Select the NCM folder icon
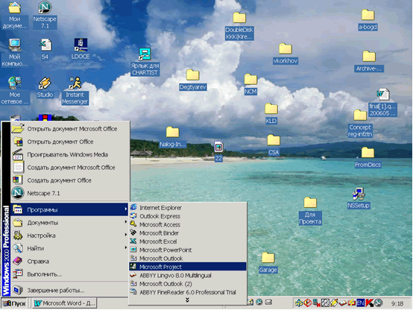The image size is (413, 310). (250, 84)
